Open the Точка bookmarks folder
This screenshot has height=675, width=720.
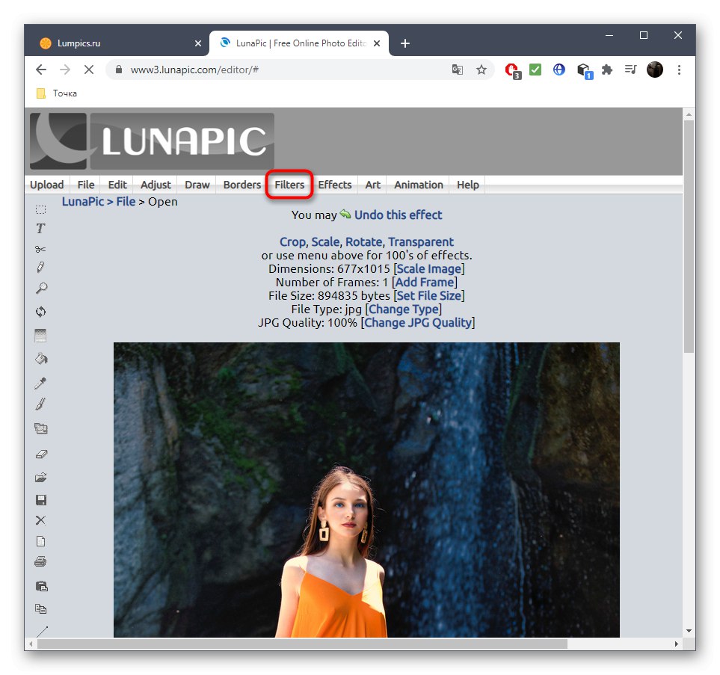click(x=57, y=93)
